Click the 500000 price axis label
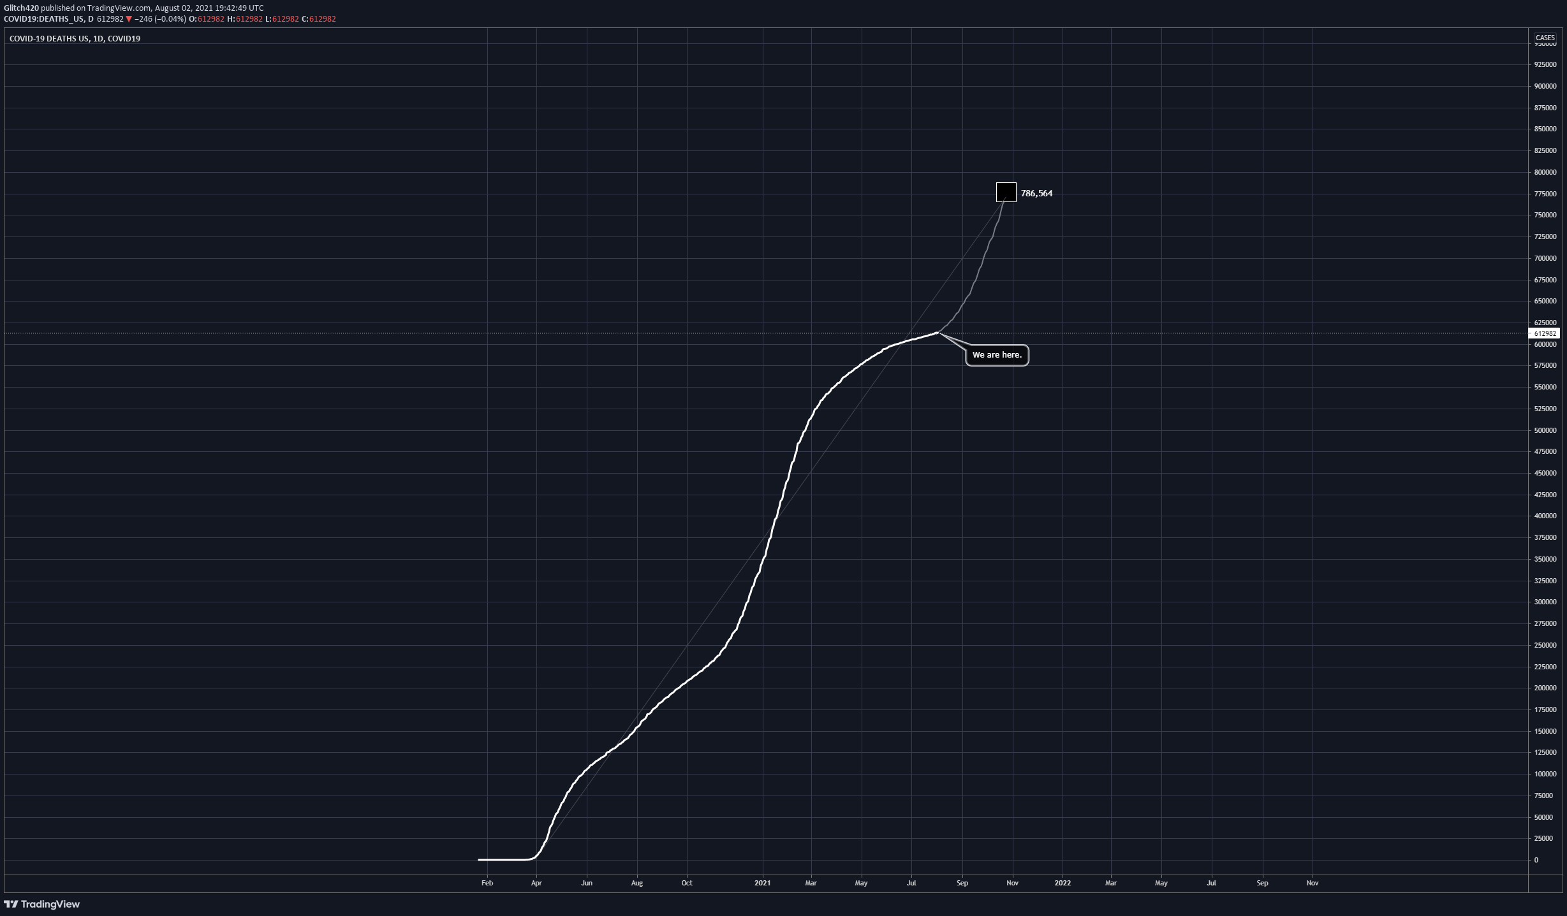The width and height of the screenshot is (1567, 916). coord(1545,430)
